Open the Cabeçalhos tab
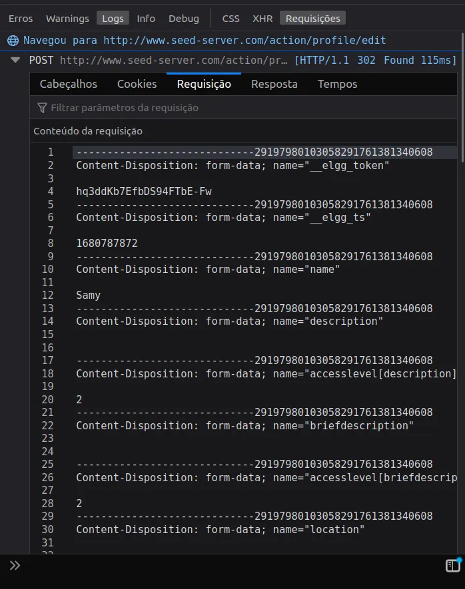The width and height of the screenshot is (465, 589). (68, 84)
